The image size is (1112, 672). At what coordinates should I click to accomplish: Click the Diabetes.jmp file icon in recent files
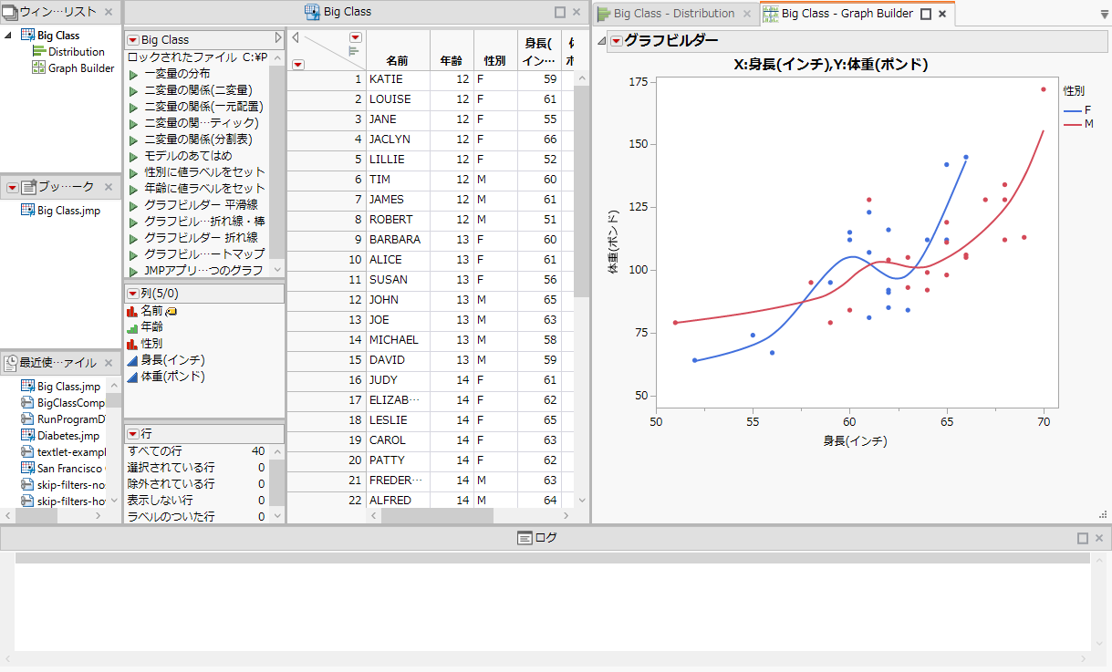coord(27,436)
